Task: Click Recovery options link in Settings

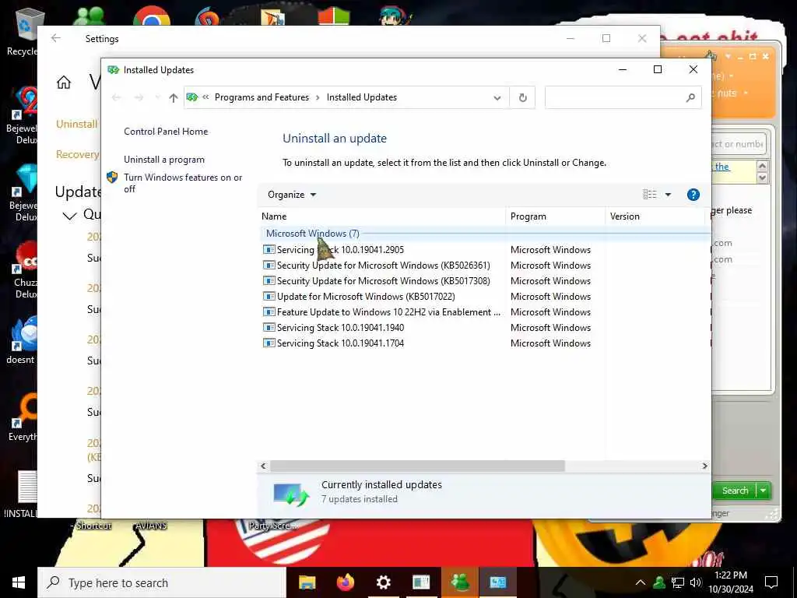Action: 77,154
